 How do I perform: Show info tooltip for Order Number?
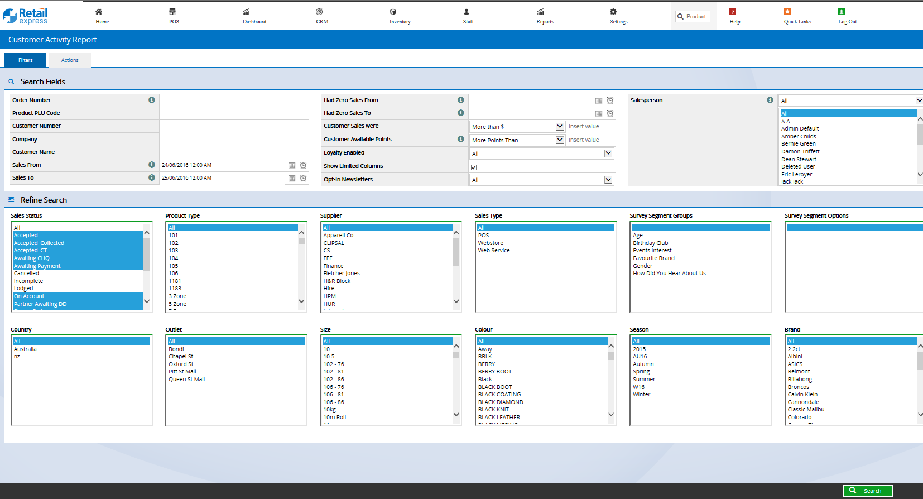[x=152, y=100]
